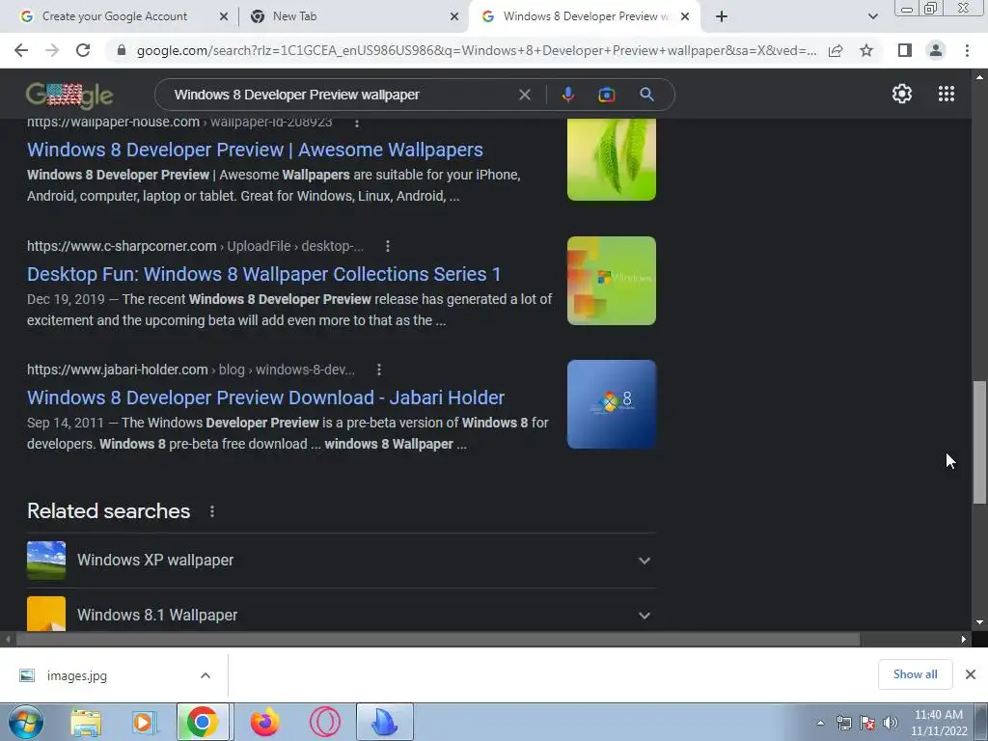
Task: Start a voice search with the microphone
Action: click(x=567, y=95)
